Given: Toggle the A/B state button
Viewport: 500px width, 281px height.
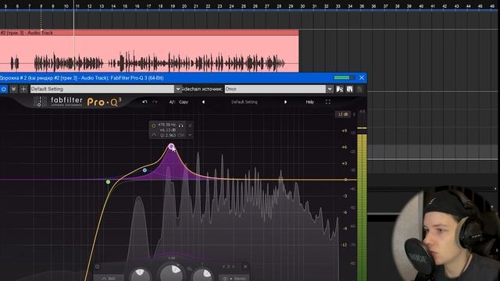Looking at the screenshot, I should click(172, 102).
